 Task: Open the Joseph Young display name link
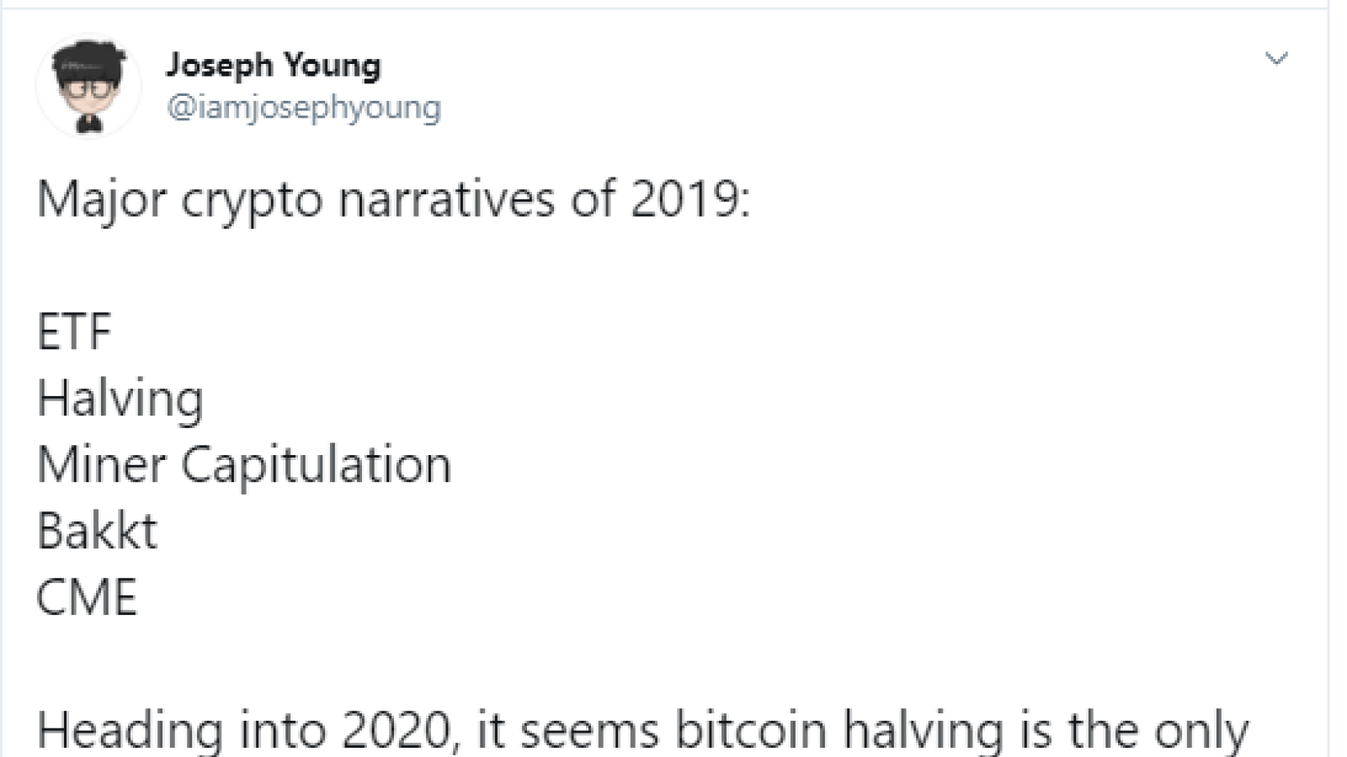(x=273, y=66)
